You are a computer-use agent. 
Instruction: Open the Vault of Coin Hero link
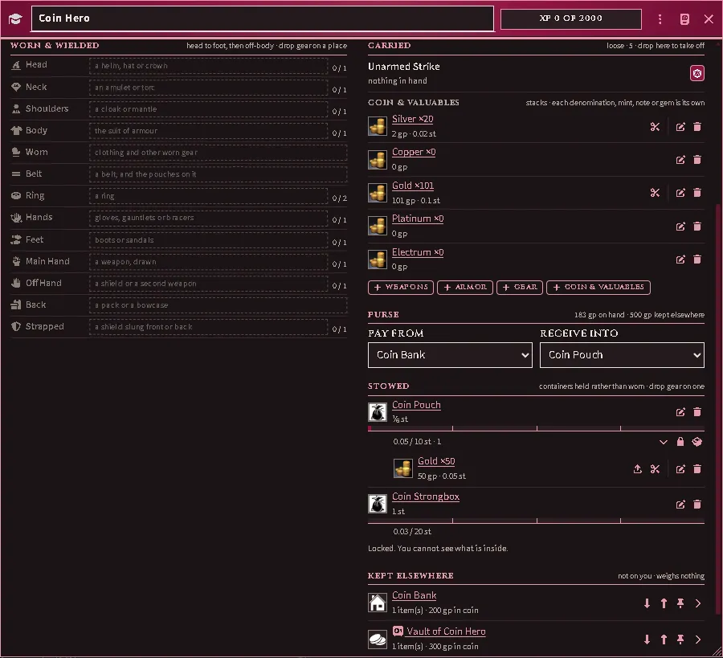446,631
